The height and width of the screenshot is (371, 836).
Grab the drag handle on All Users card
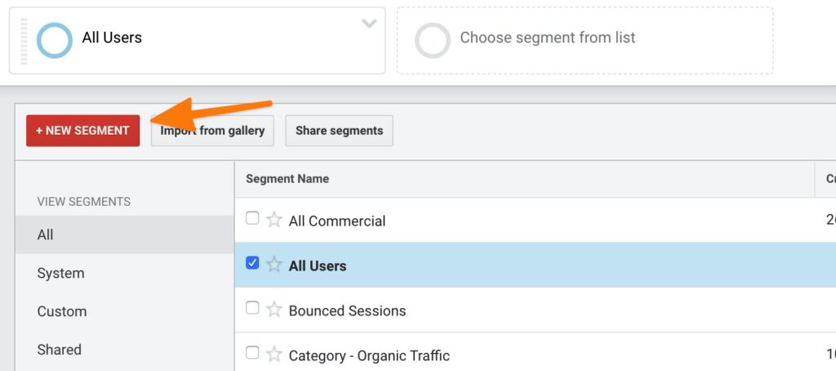[x=24, y=41]
